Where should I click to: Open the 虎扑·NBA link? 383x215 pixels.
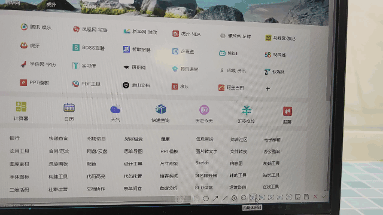click(187, 34)
